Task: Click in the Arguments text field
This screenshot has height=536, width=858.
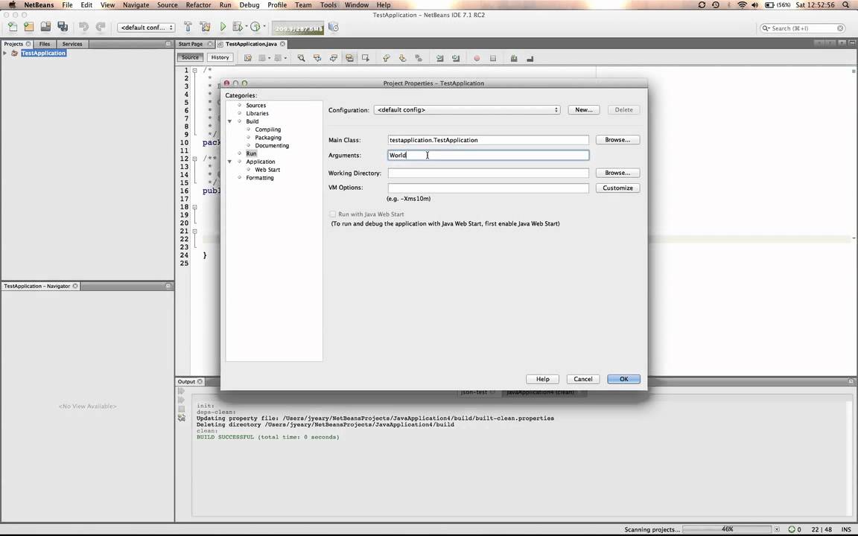Action: coord(489,156)
